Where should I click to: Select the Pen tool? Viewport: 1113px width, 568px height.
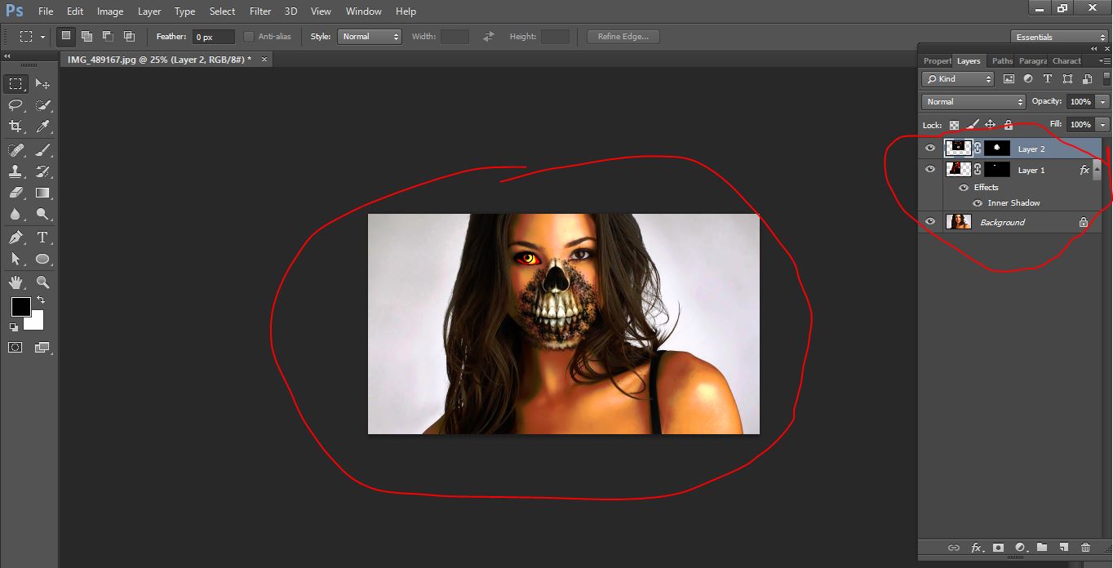point(16,237)
